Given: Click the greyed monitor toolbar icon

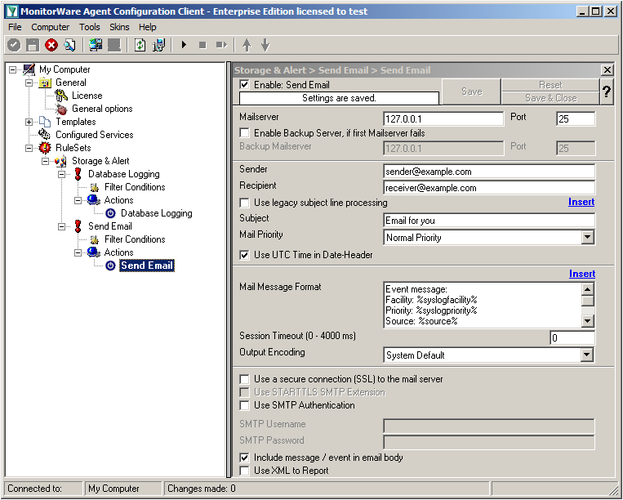Looking at the screenshot, I should coord(114,45).
